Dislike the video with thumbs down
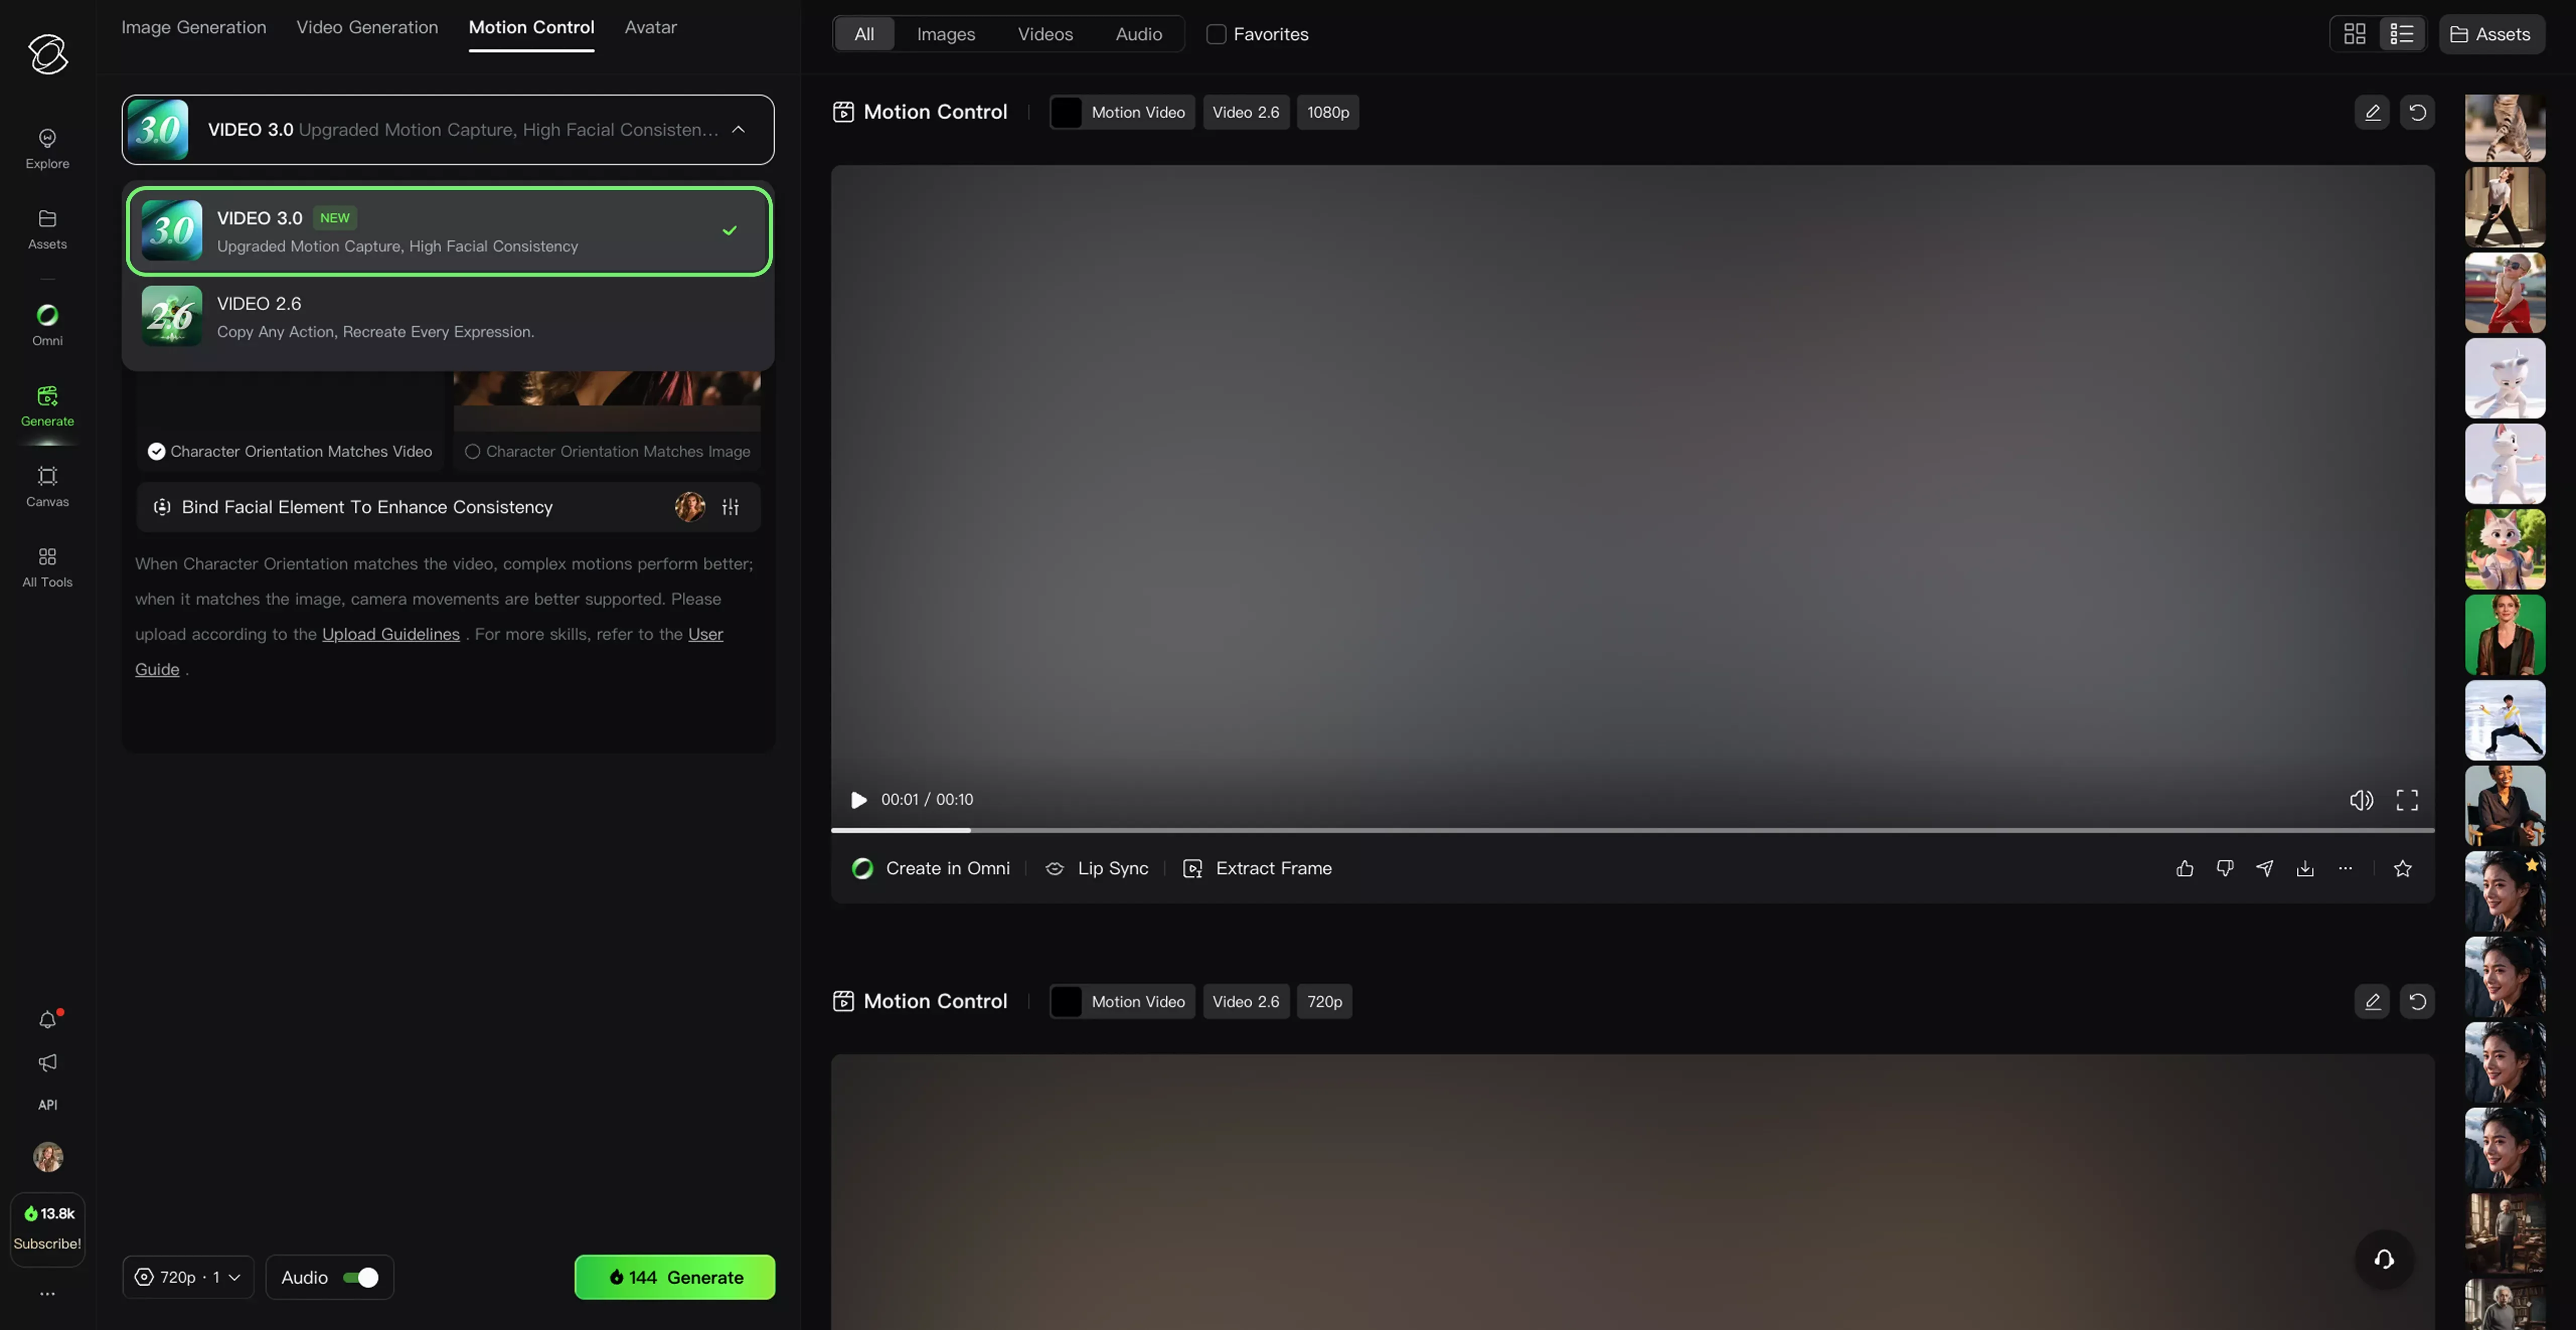Viewport: 2576px width, 1330px height. 2224,868
